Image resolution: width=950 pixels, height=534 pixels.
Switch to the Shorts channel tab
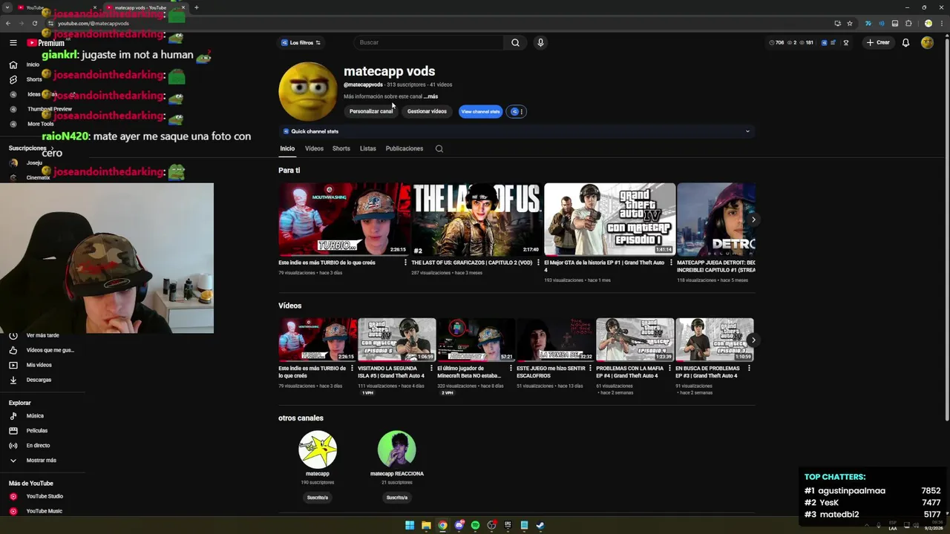[x=341, y=148]
